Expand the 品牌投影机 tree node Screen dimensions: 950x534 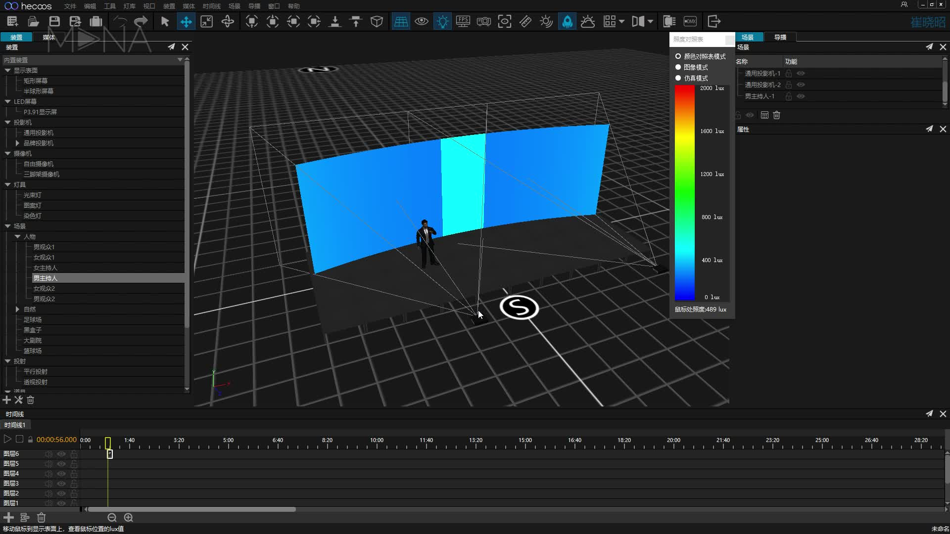click(x=17, y=143)
